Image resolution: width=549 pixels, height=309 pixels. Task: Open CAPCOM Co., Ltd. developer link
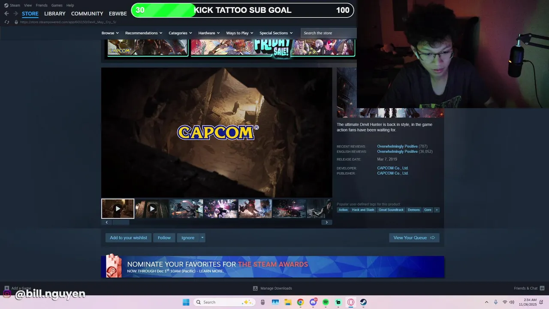coord(392,168)
